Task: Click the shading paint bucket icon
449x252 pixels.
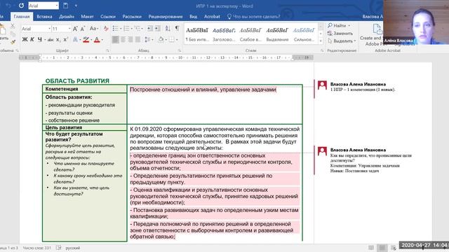Action: tap(161, 39)
